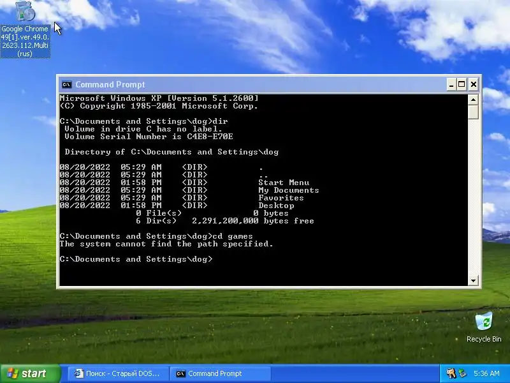Click the Command Prompt window title text
Viewport: 510px width, 383px height.
click(110, 85)
